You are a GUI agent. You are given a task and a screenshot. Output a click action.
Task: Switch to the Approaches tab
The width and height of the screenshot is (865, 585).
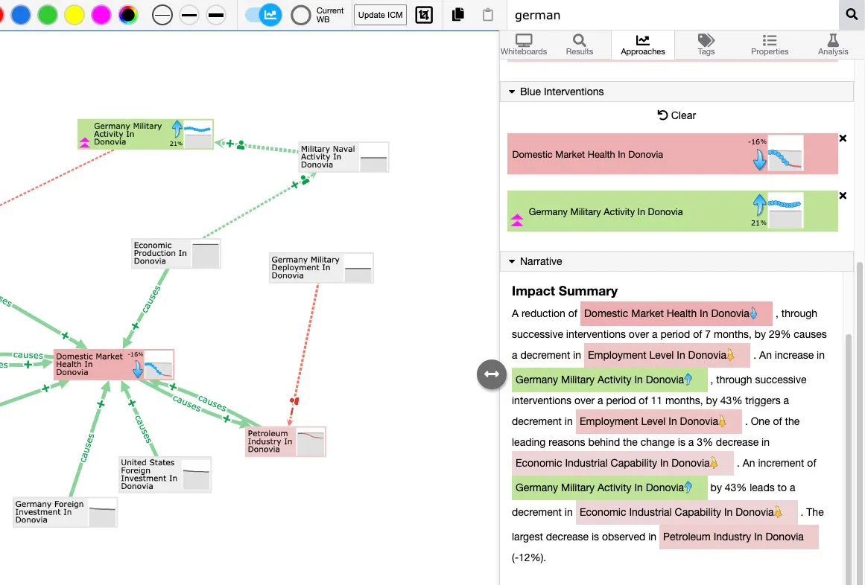[642, 45]
